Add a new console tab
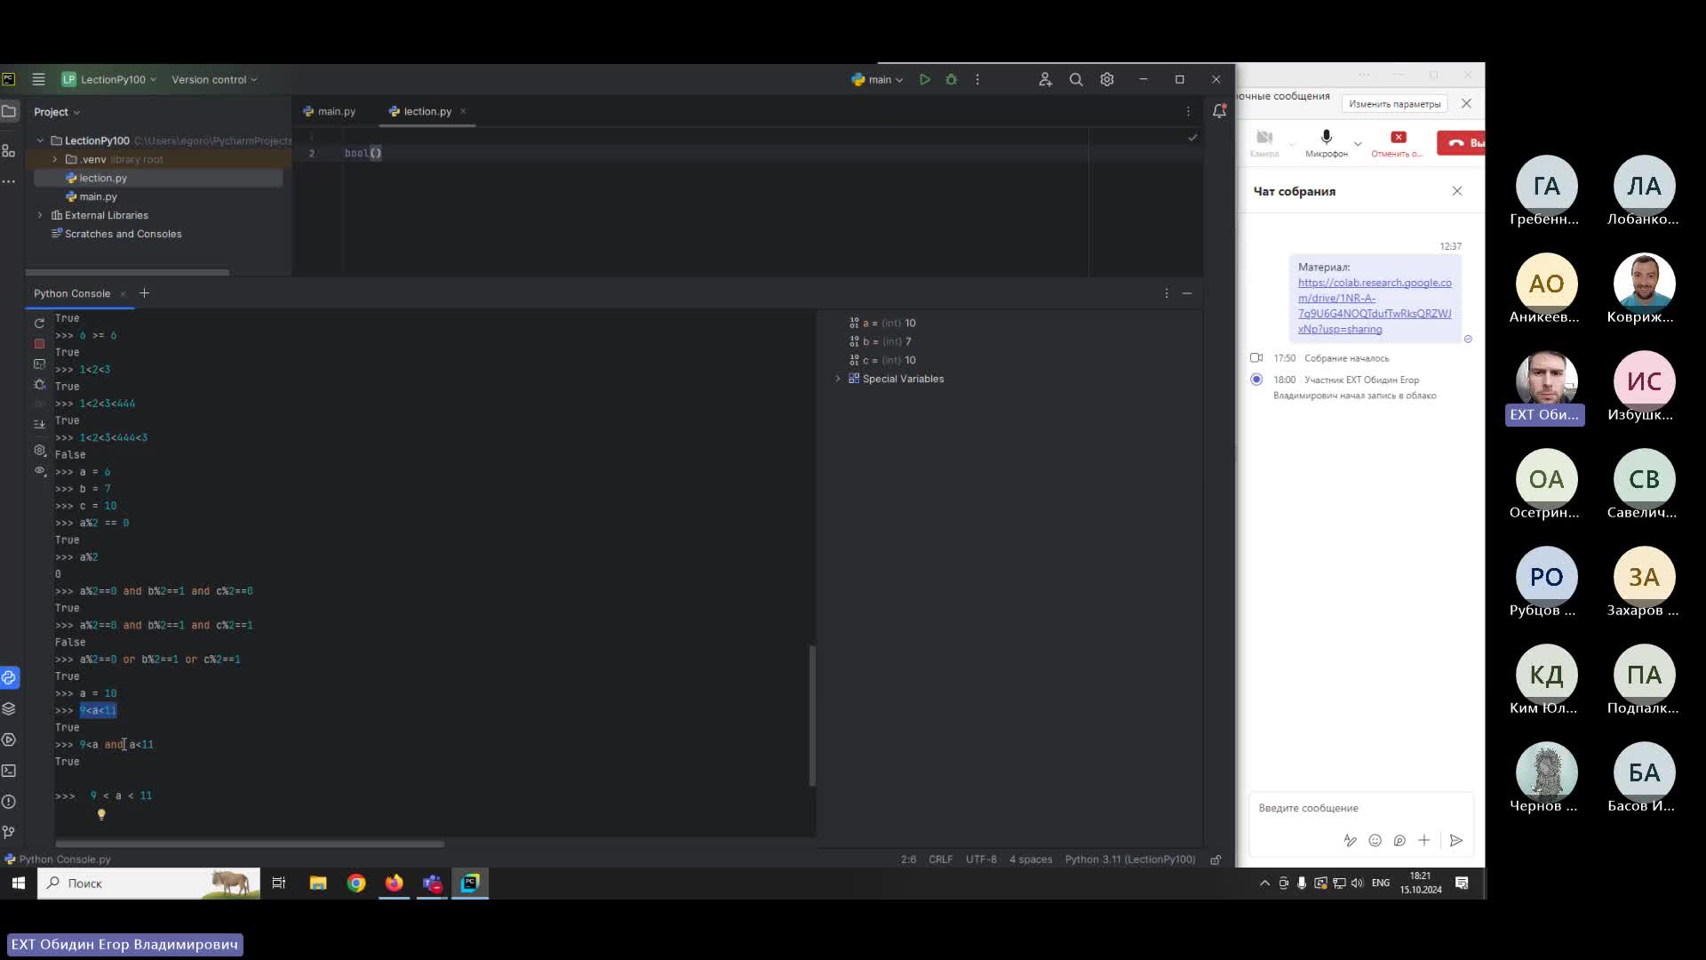The image size is (1706, 960). tap(145, 293)
